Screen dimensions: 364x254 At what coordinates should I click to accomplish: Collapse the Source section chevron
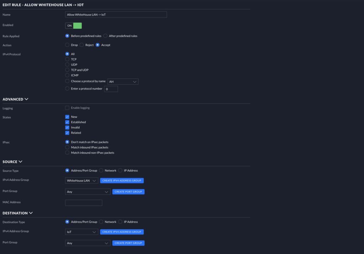point(20,162)
